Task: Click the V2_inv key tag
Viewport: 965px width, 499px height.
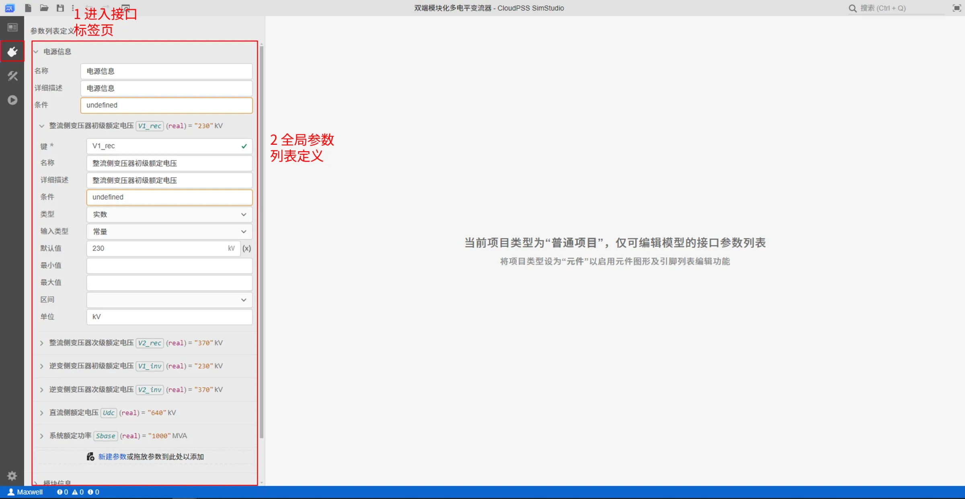Action: point(150,390)
